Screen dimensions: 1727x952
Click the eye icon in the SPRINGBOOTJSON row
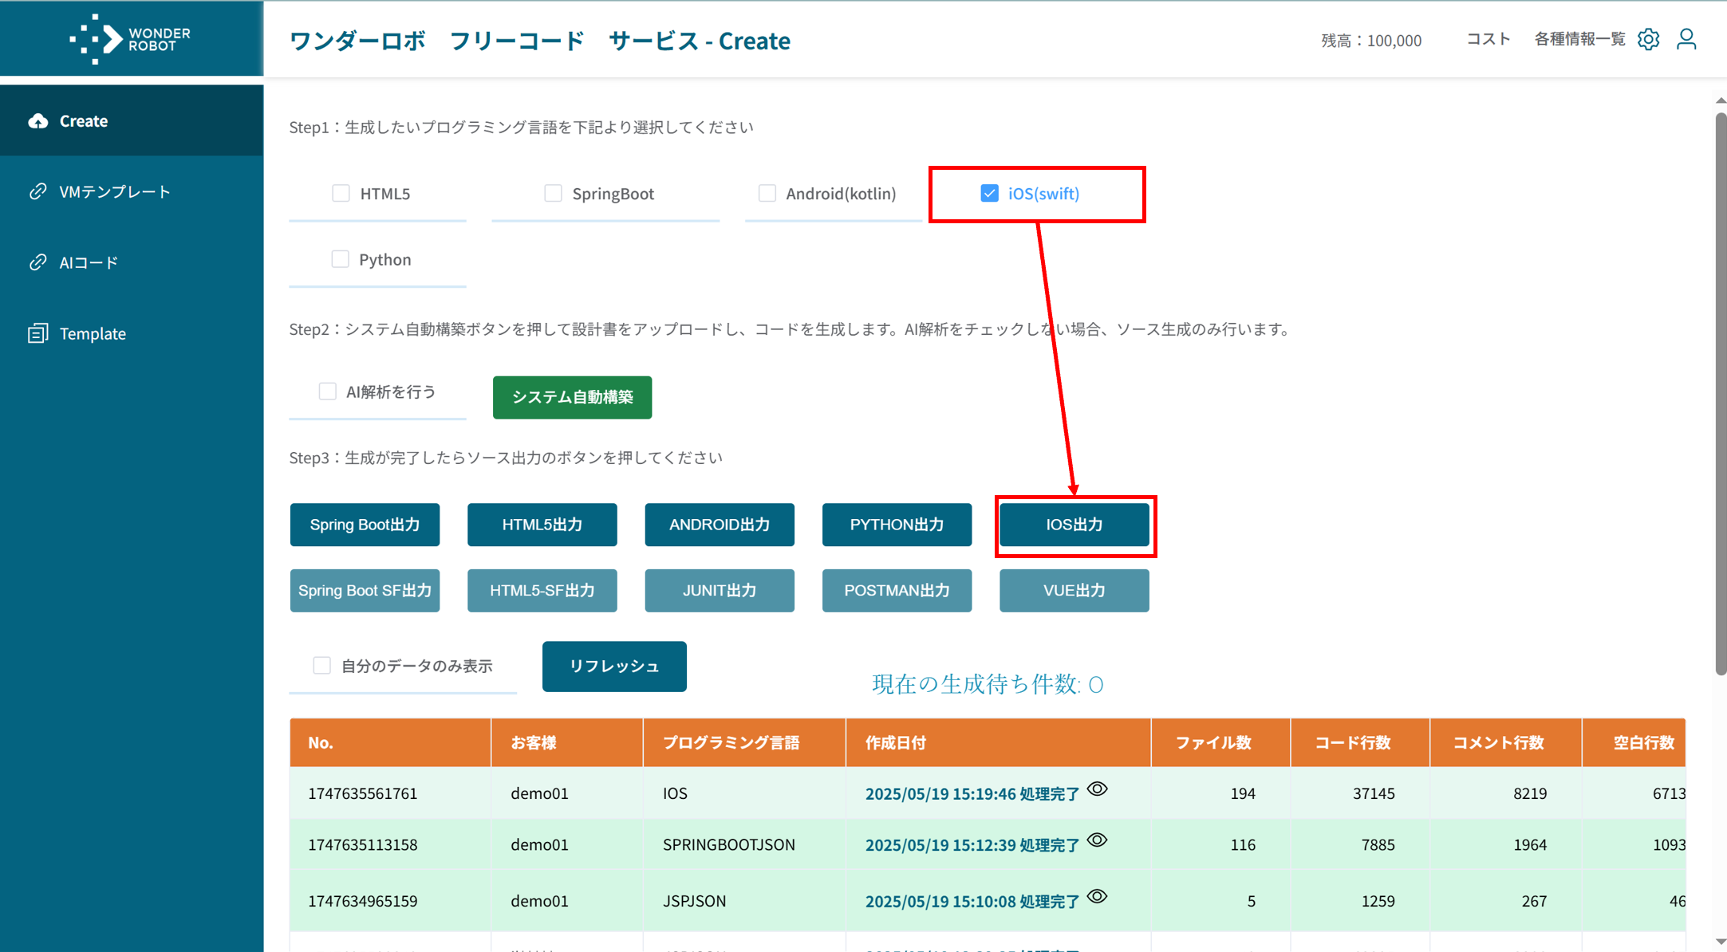click(x=1098, y=840)
